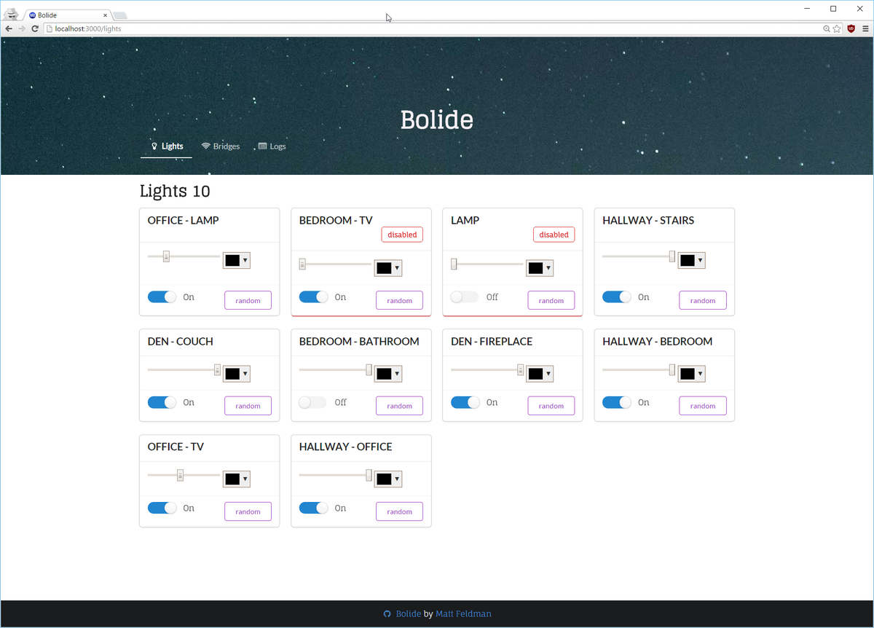The width and height of the screenshot is (874, 628).
Task: Select the Bolide browser tab
Action: point(67,15)
